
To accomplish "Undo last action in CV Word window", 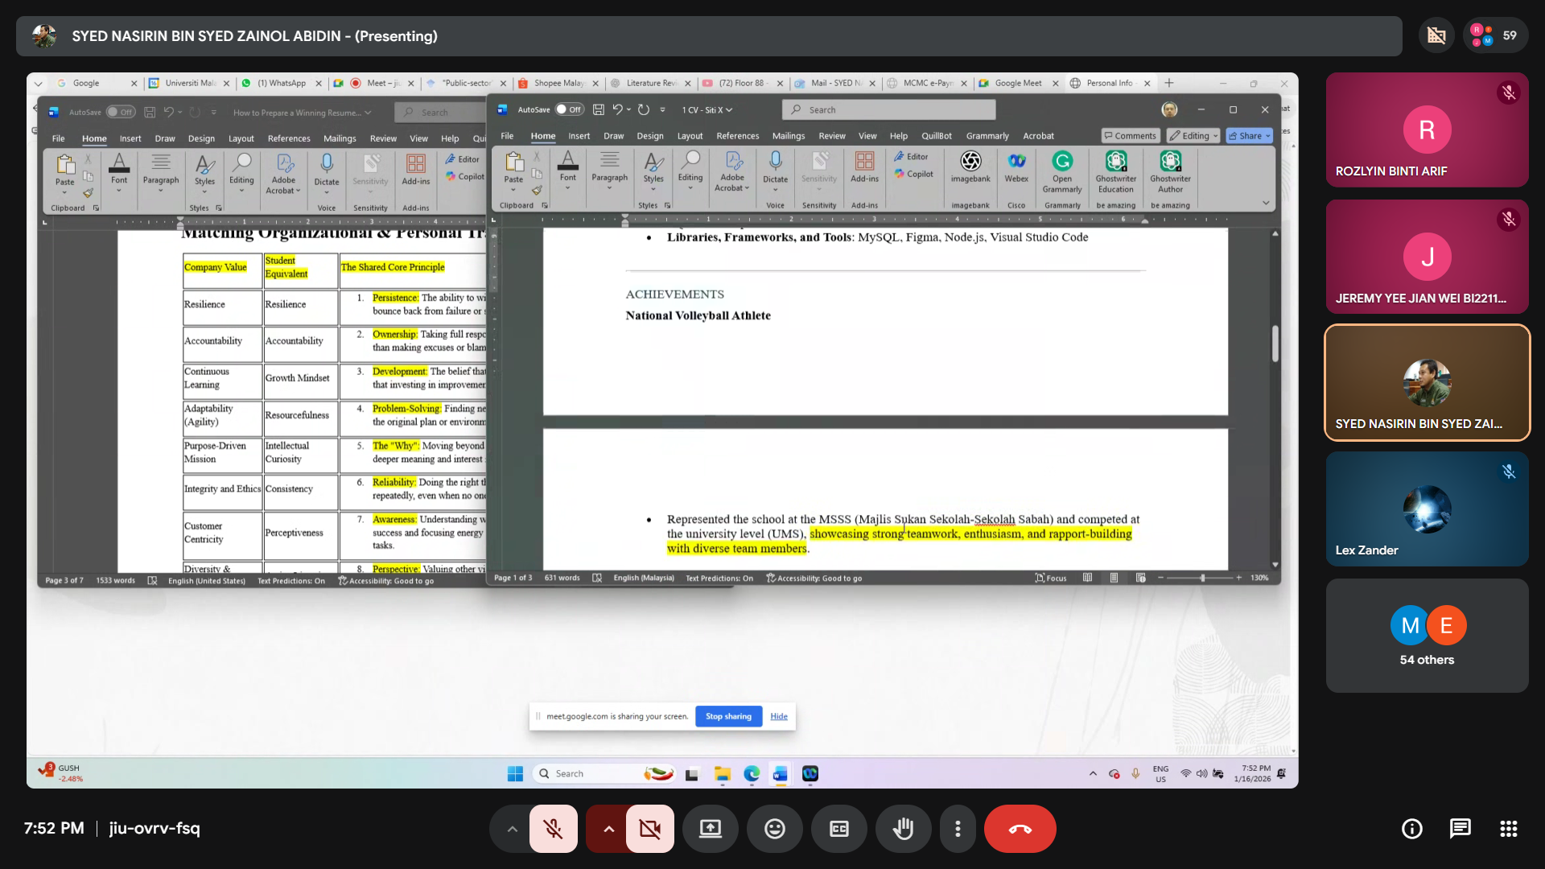I will [x=617, y=109].
